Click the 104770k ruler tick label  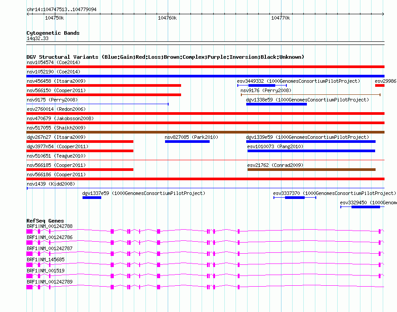coord(281,18)
